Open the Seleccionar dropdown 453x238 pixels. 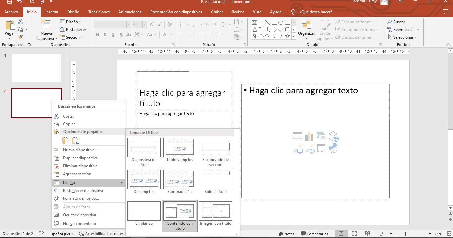click(403, 37)
